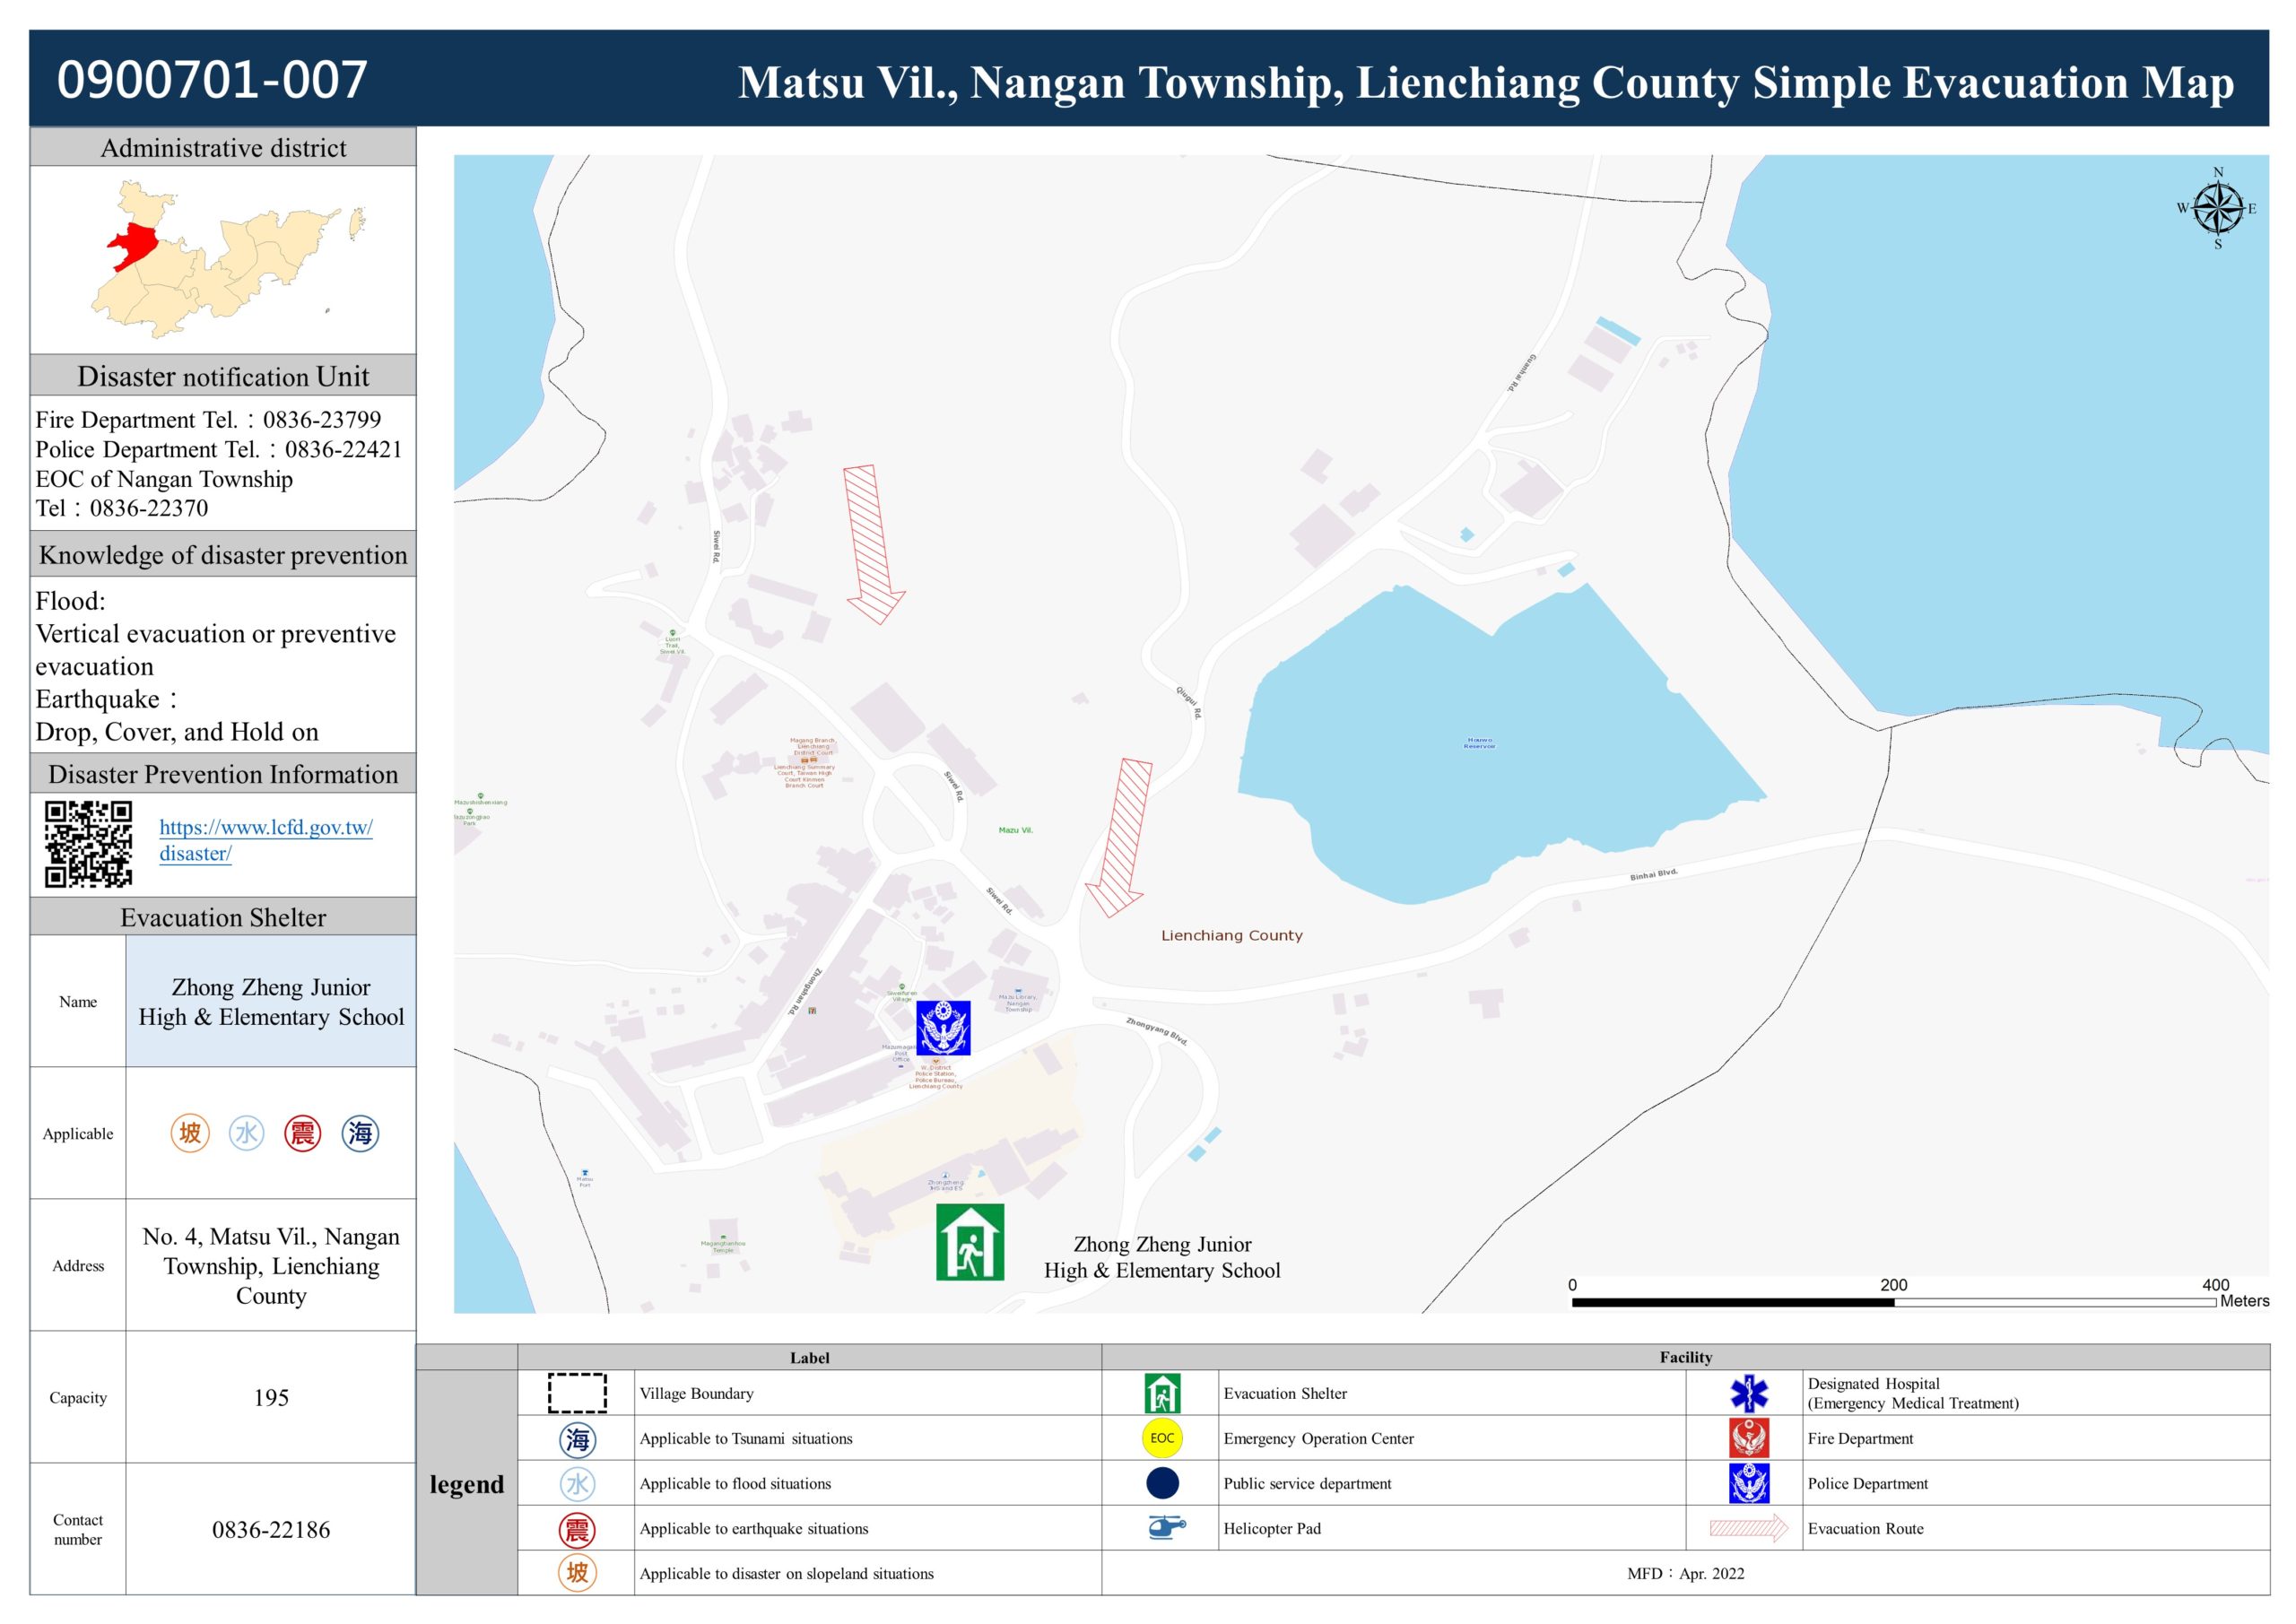Screen dimensions: 2296x1624
Task: Click the blue police department emblem on map
Action: point(943,1027)
